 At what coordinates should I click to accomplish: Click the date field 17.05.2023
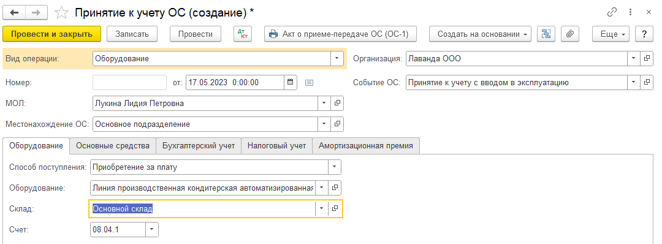[235, 82]
